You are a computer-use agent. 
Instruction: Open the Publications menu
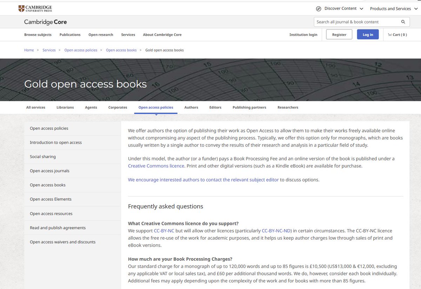click(x=70, y=35)
